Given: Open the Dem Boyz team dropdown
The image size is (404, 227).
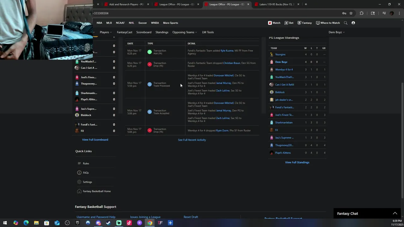Looking at the screenshot, I should tap(336, 32).
